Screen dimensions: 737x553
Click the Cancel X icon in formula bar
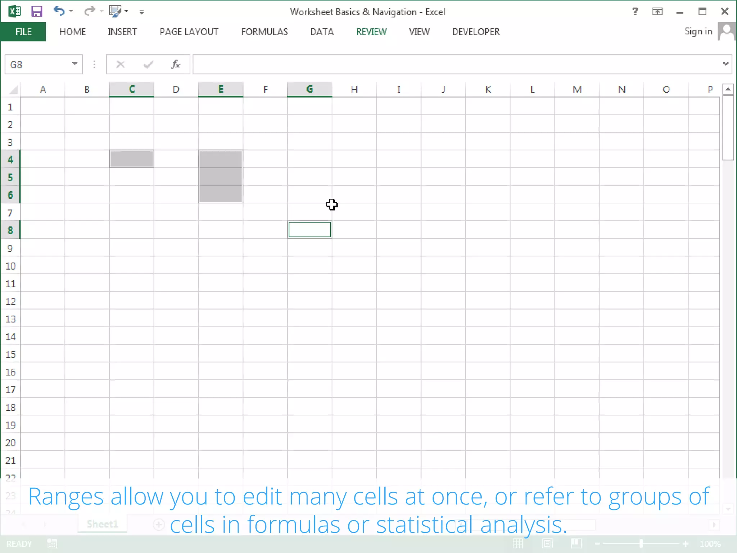tap(120, 64)
